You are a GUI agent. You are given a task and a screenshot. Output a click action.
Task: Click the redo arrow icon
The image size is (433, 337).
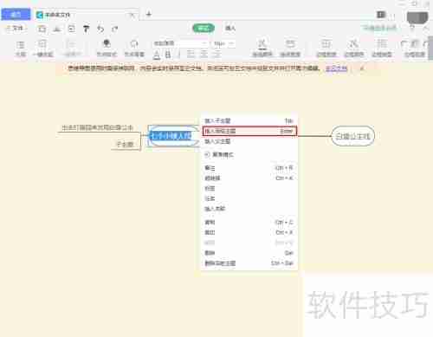(115, 29)
